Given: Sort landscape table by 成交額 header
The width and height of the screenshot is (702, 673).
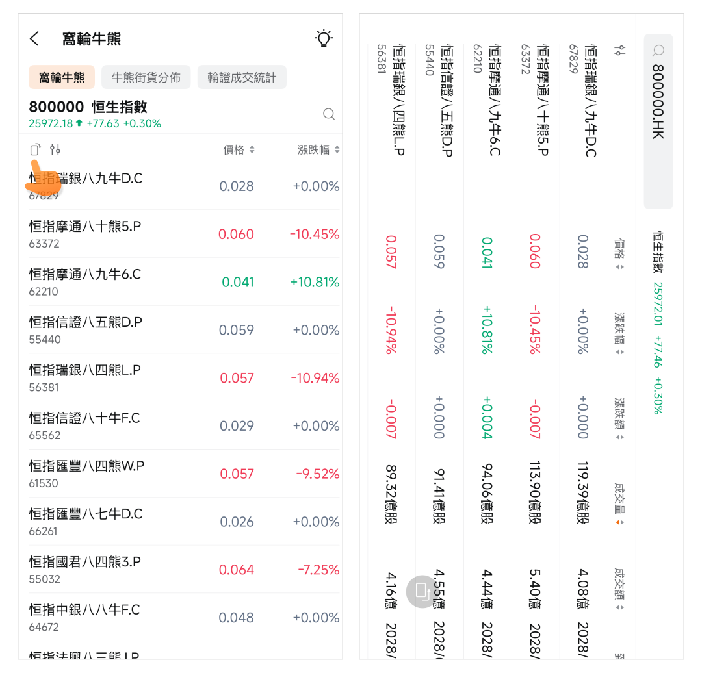Looking at the screenshot, I should [x=620, y=589].
